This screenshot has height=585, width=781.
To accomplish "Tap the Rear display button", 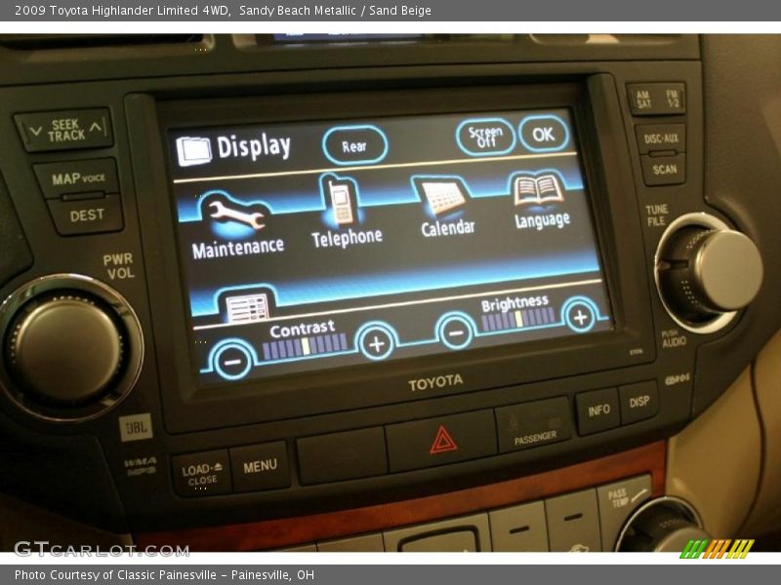I will [x=354, y=145].
